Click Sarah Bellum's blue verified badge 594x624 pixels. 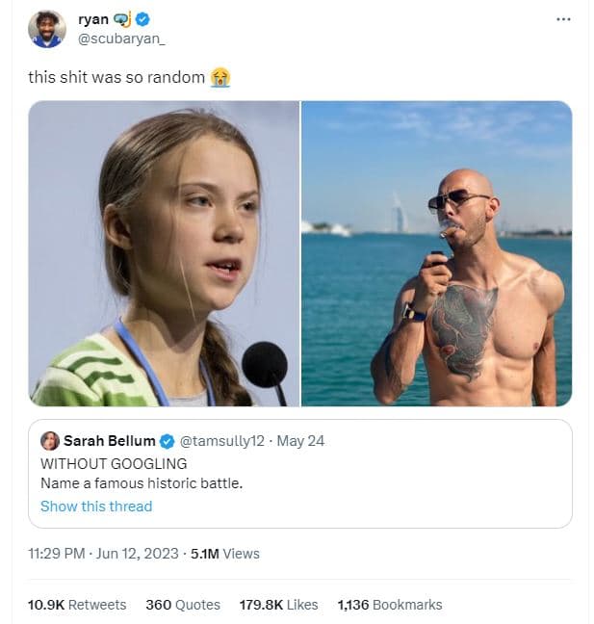coord(167,441)
